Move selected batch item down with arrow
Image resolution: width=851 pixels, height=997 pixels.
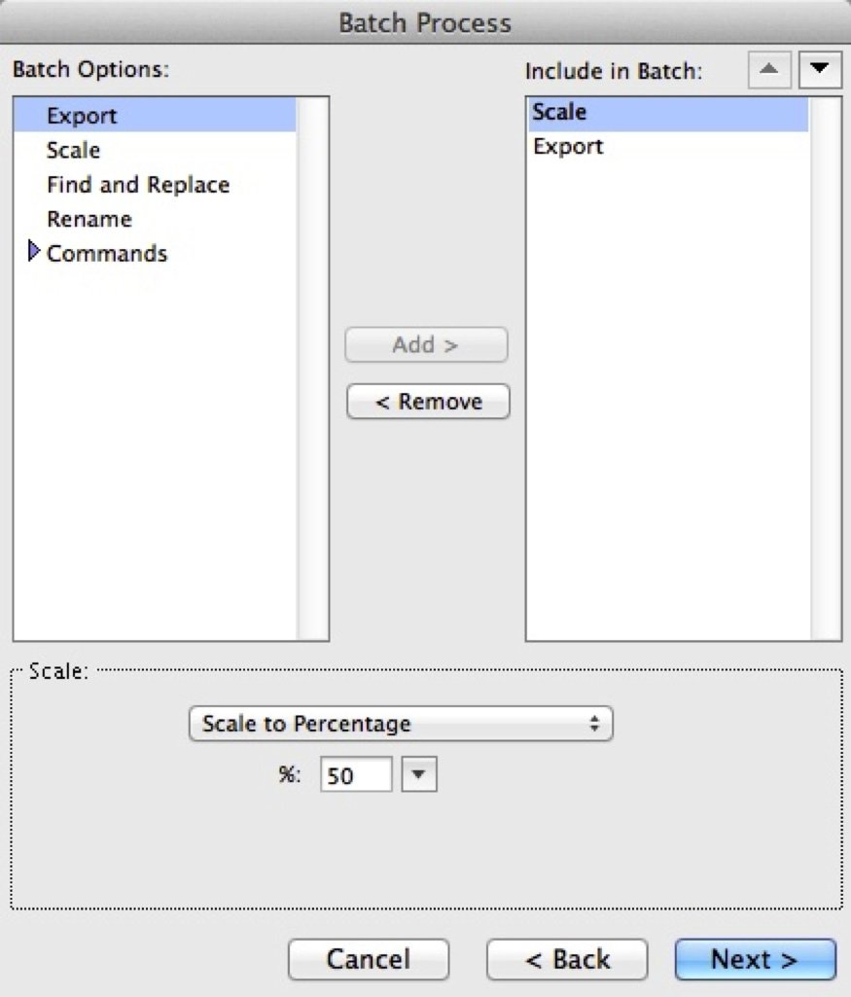(819, 69)
